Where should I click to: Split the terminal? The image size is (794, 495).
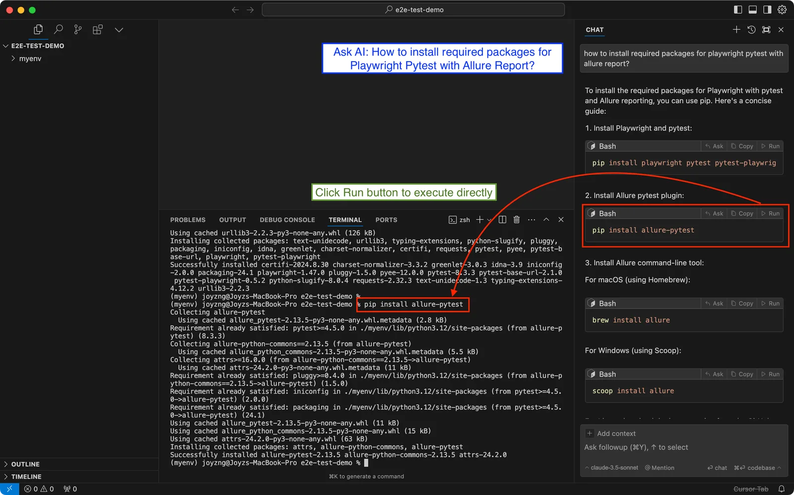502,219
